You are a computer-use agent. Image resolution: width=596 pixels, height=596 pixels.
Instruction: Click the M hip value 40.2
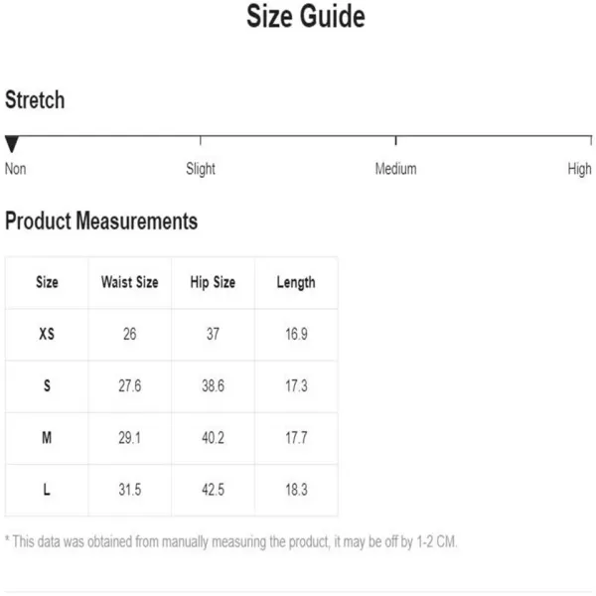(213, 438)
